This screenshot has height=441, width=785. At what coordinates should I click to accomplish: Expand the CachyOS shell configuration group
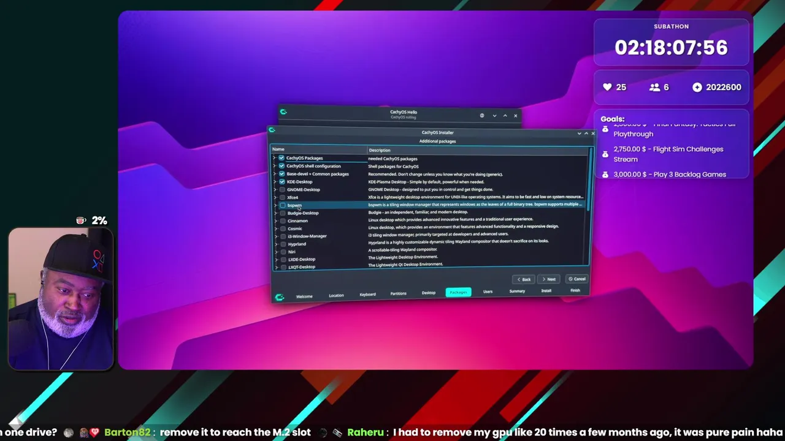click(274, 166)
